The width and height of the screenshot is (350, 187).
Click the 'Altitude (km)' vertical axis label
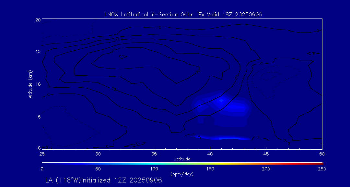pos(30,84)
